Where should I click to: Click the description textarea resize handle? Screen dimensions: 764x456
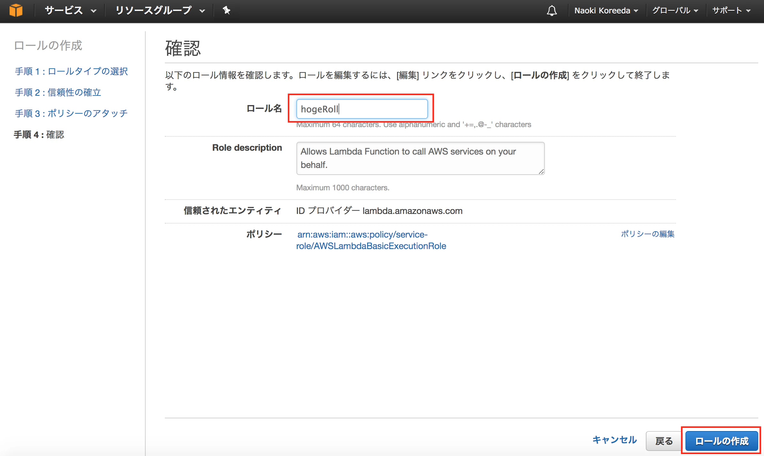click(541, 171)
